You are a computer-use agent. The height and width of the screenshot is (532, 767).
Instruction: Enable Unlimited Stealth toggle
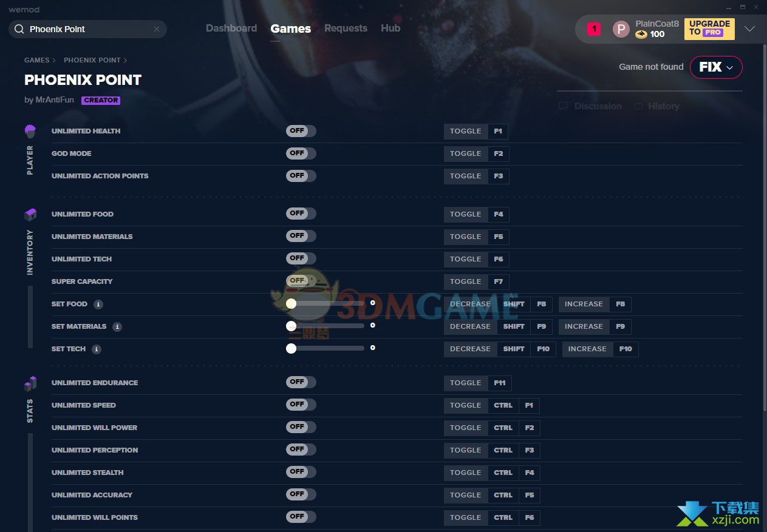tap(301, 472)
